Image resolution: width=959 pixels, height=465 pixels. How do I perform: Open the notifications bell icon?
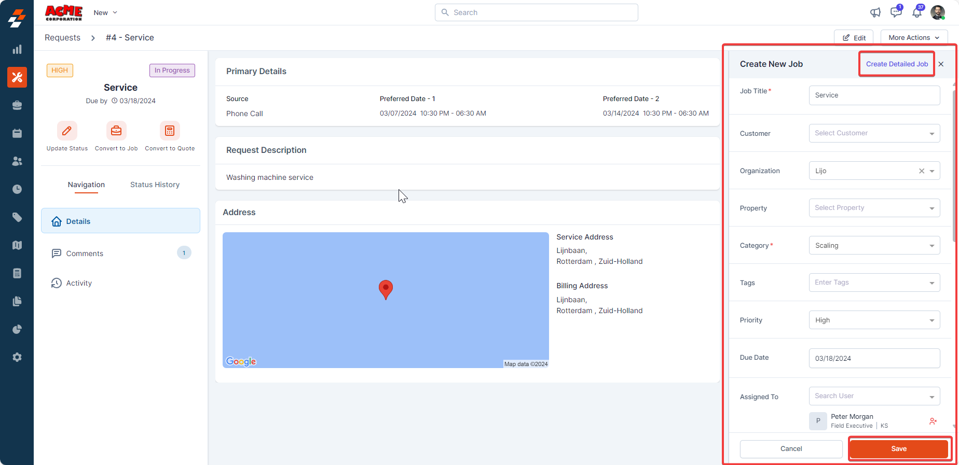pos(917,12)
